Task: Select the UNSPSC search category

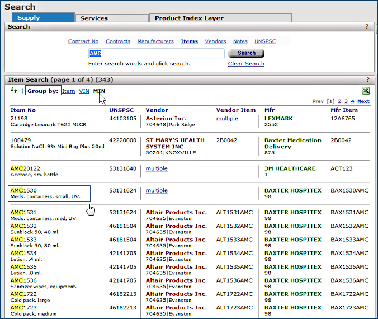Action: 264,41
